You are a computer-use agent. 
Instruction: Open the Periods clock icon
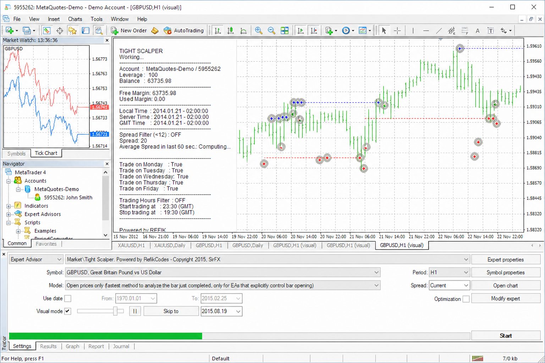(x=346, y=30)
